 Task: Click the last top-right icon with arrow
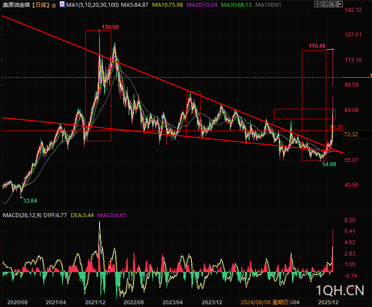[x=339, y=4]
